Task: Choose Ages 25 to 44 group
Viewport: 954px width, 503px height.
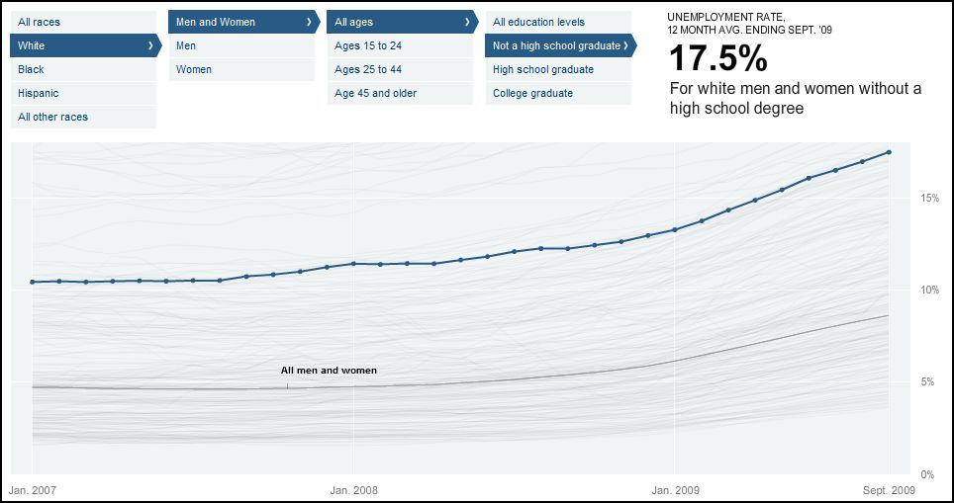Action: pyautogui.click(x=368, y=69)
